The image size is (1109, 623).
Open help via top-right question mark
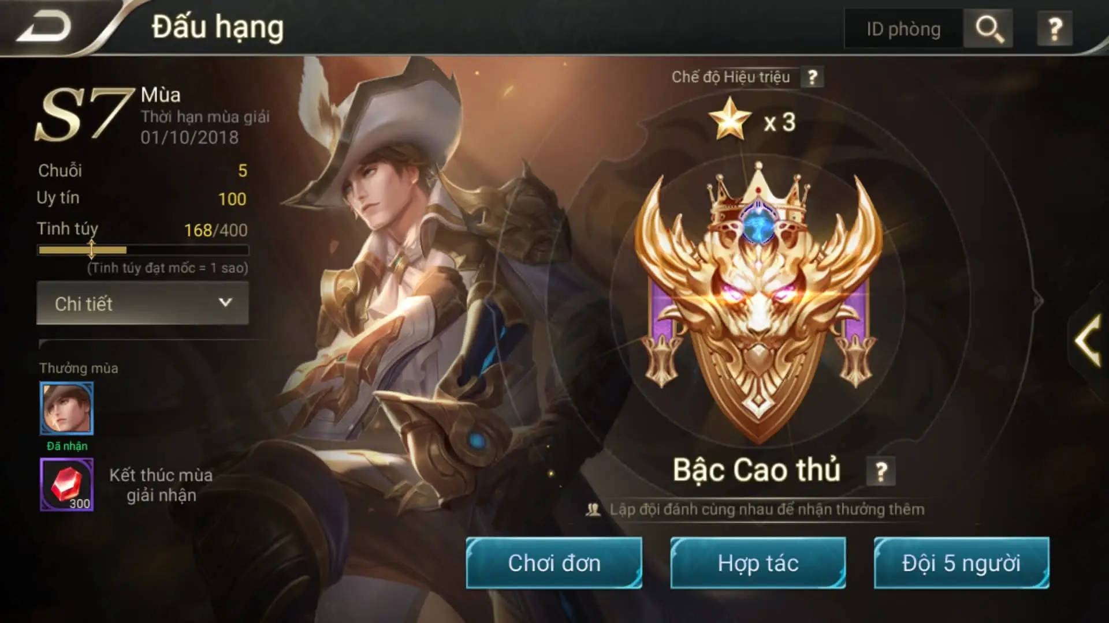point(1055,29)
